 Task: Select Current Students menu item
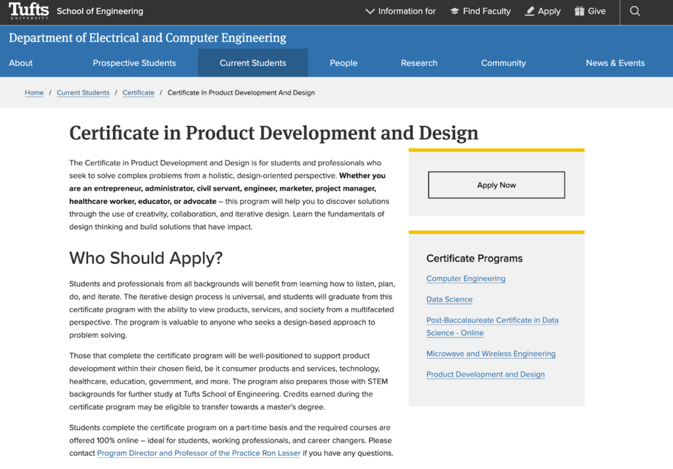pyautogui.click(x=253, y=63)
